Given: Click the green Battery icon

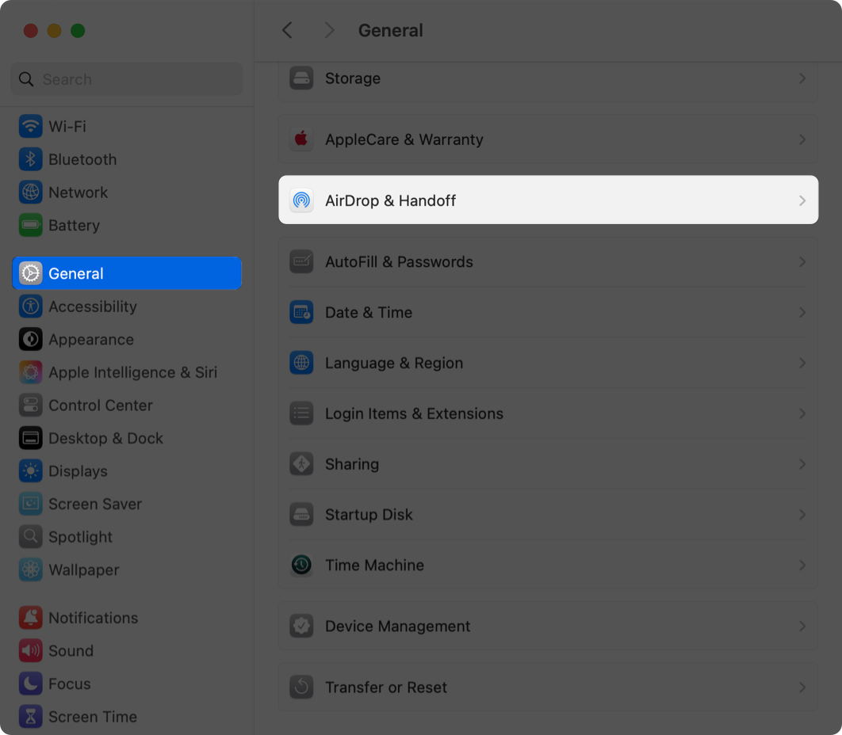Looking at the screenshot, I should (x=31, y=225).
